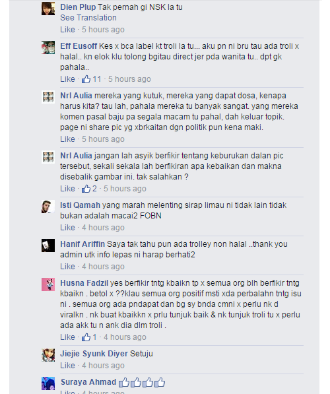The width and height of the screenshot is (330, 394).
Task: Open Husna Fadzil's pink avatar
Action: 48,284
